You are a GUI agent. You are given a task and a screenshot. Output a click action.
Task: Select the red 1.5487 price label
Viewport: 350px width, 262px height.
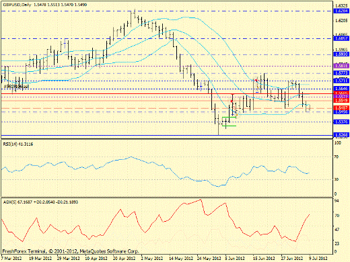(341, 108)
